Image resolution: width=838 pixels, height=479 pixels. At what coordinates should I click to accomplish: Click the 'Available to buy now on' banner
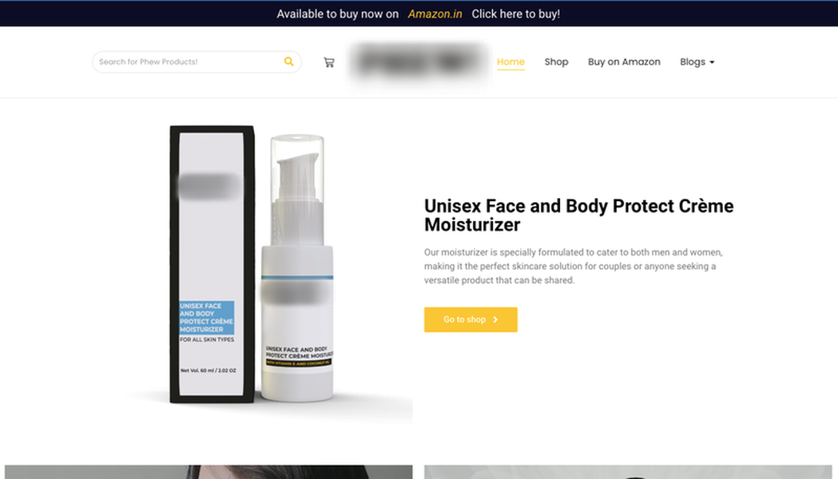(x=337, y=14)
